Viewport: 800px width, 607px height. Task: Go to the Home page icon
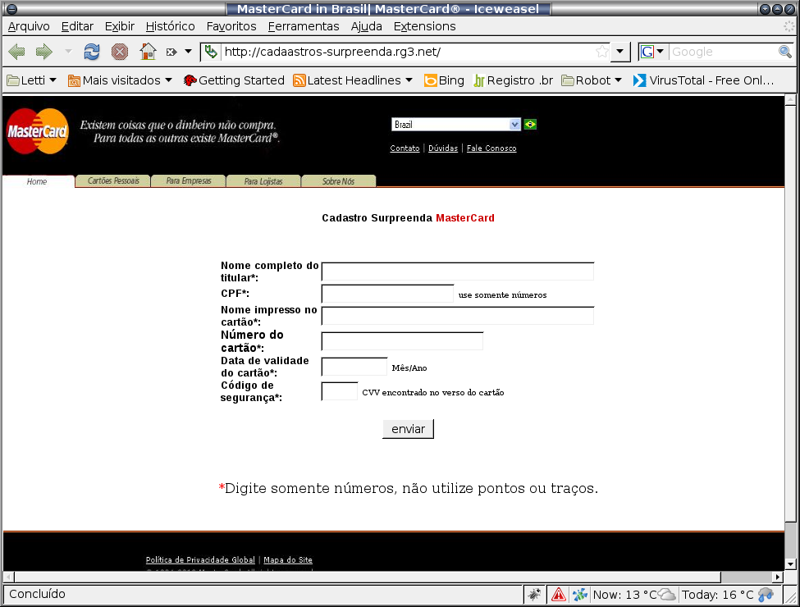(x=148, y=52)
